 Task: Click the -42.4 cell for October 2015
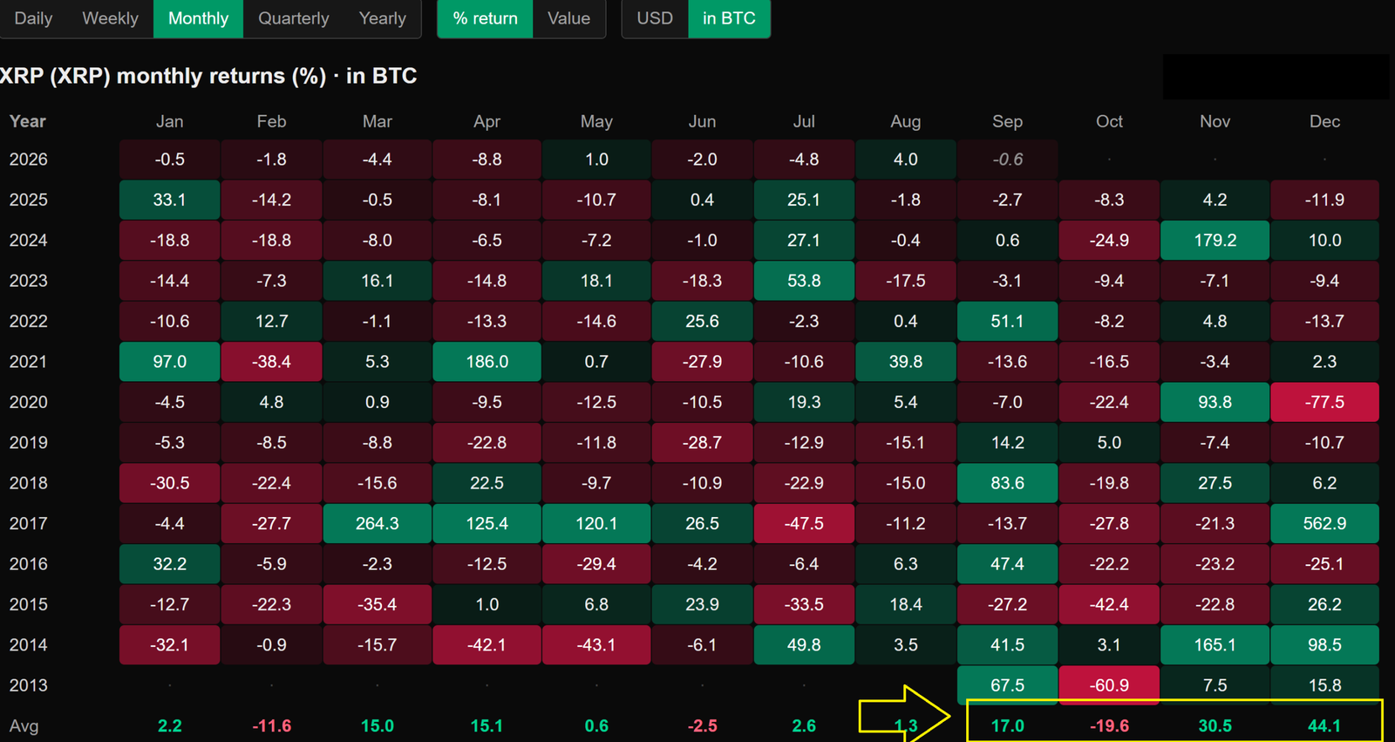(1109, 604)
